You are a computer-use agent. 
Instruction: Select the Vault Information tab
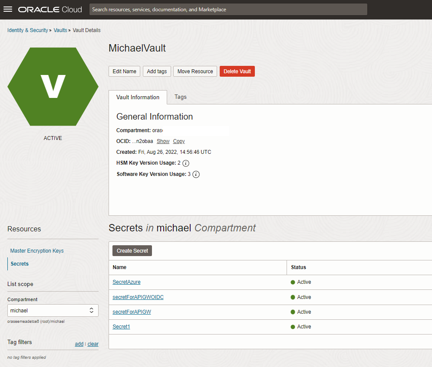138,97
